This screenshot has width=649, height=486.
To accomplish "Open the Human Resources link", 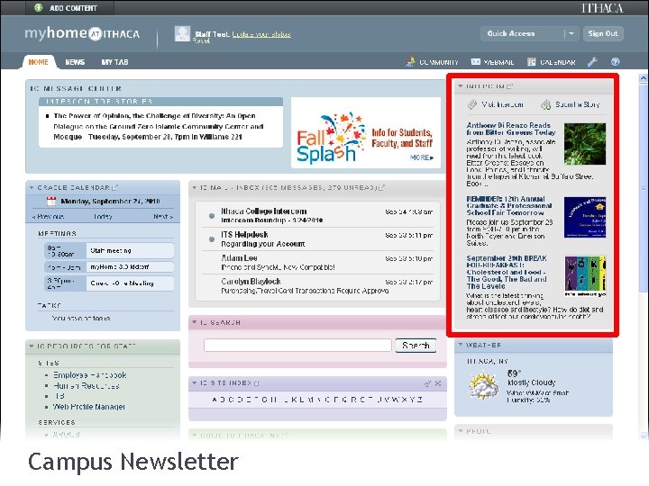I will [x=87, y=385].
